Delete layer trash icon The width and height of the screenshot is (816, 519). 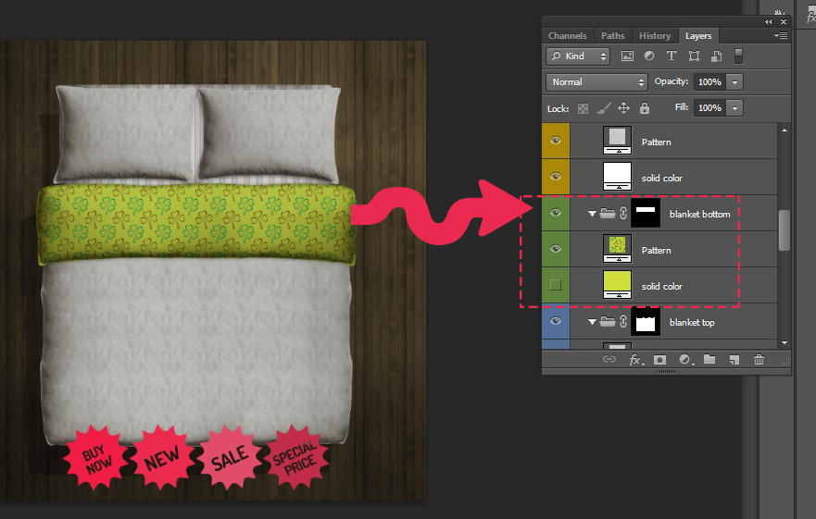click(759, 359)
